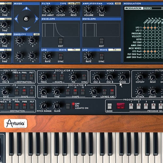Toggle Wheel-Mod FREQ B destination button
This screenshot has width=163, height=163.
pyautogui.click(x=9, y=106)
